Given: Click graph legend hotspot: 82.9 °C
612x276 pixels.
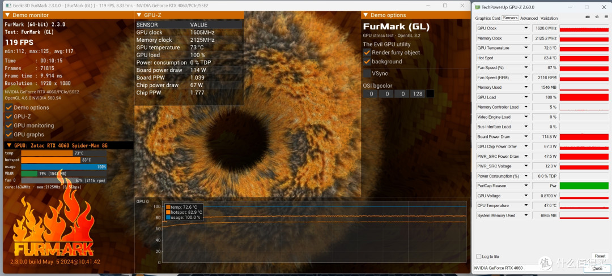Looking at the screenshot, I should pos(184,212).
